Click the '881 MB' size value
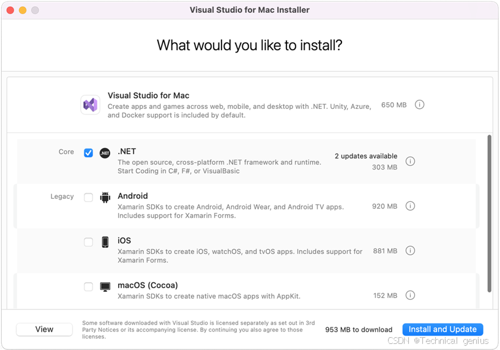The height and width of the screenshot is (350, 500). click(x=385, y=251)
